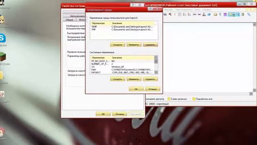Click the open folder icon in editor toolbar
This screenshot has width=257, height=145.
pos(215,14)
